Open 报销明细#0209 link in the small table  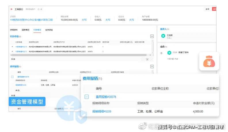click(x=21, y=85)
